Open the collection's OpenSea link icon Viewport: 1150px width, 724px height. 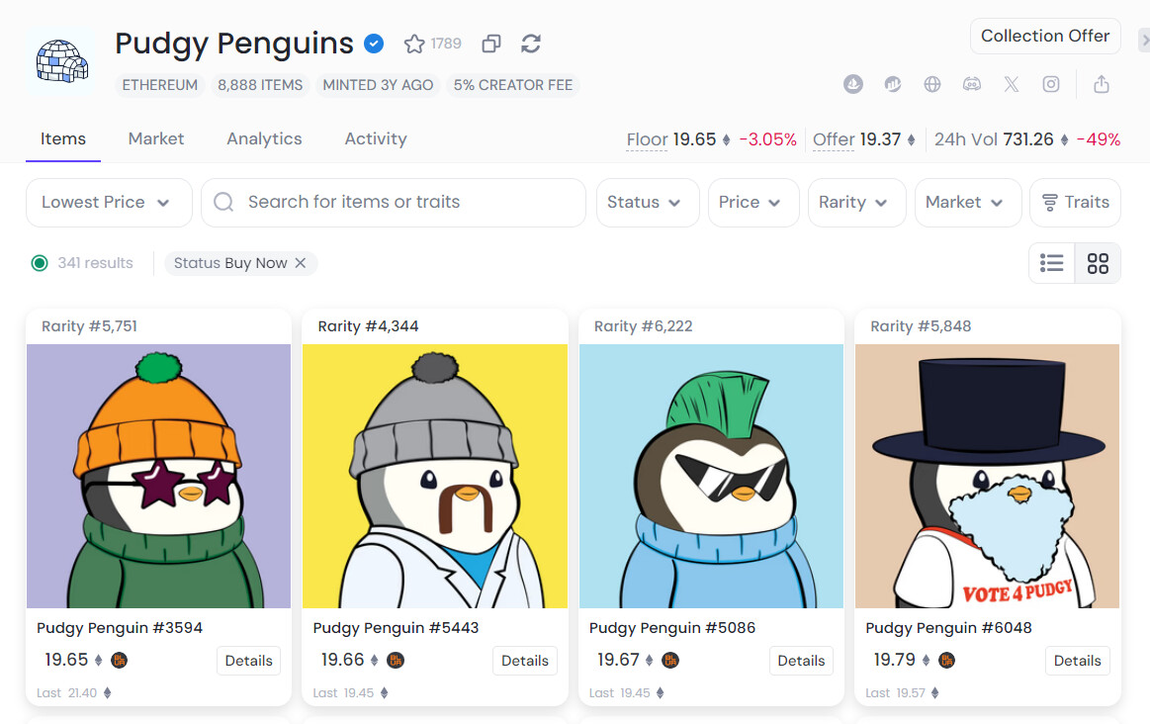(x=853, y=84)
